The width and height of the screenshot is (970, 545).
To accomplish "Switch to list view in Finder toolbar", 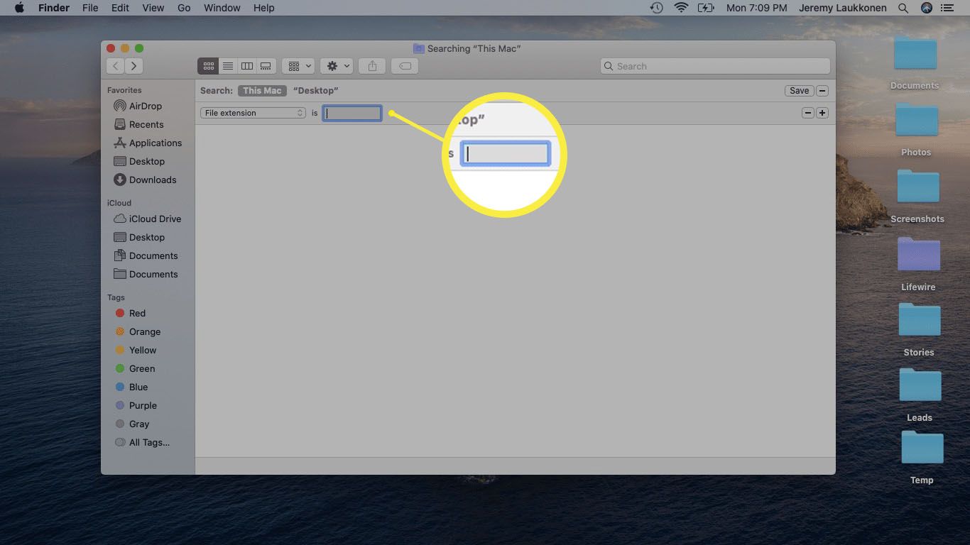I will [227, 66].
